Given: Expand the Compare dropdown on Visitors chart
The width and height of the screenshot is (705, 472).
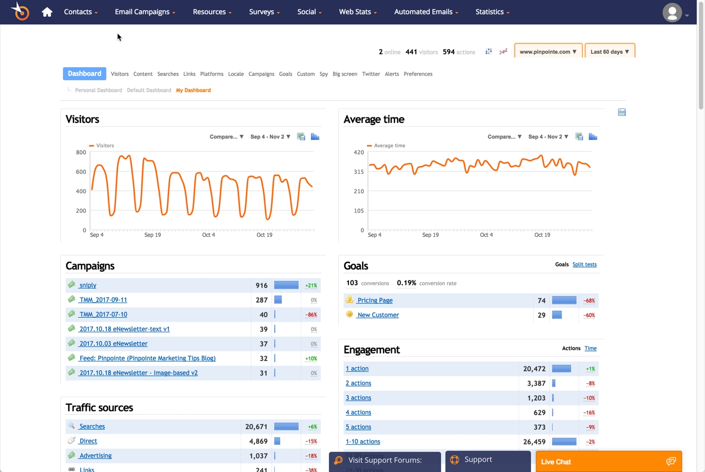Looking at the screenshot, I should coord(227,137).
